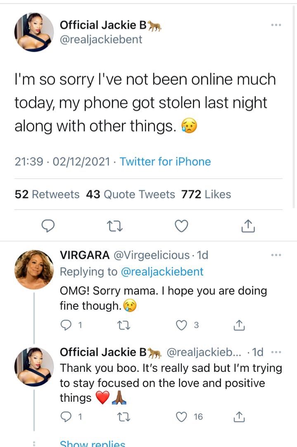297x447 pixels.
Task: Reply to VIRGARA's comment
Action: [x=66, y=325]
